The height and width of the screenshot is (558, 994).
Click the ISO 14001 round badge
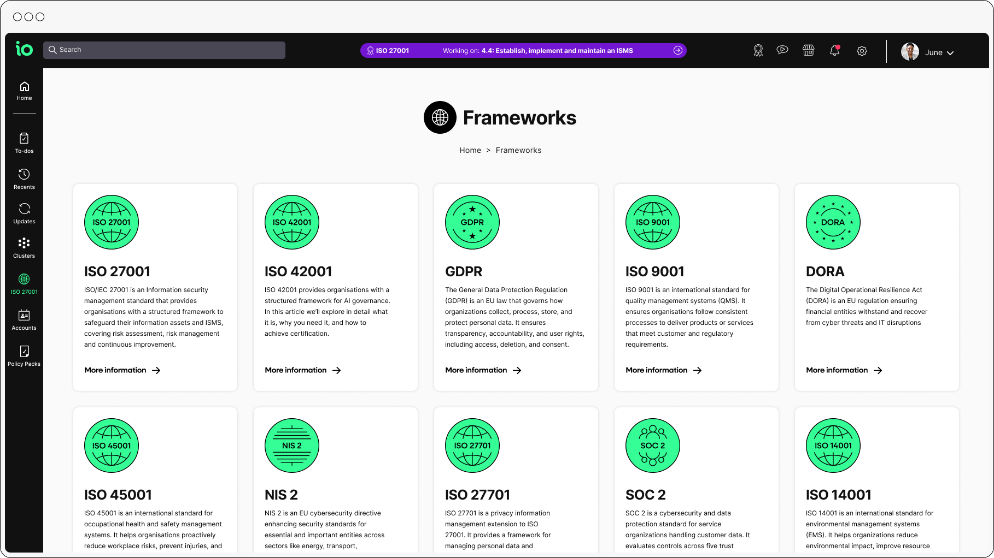pyautogui.click(x=833, y=446)
